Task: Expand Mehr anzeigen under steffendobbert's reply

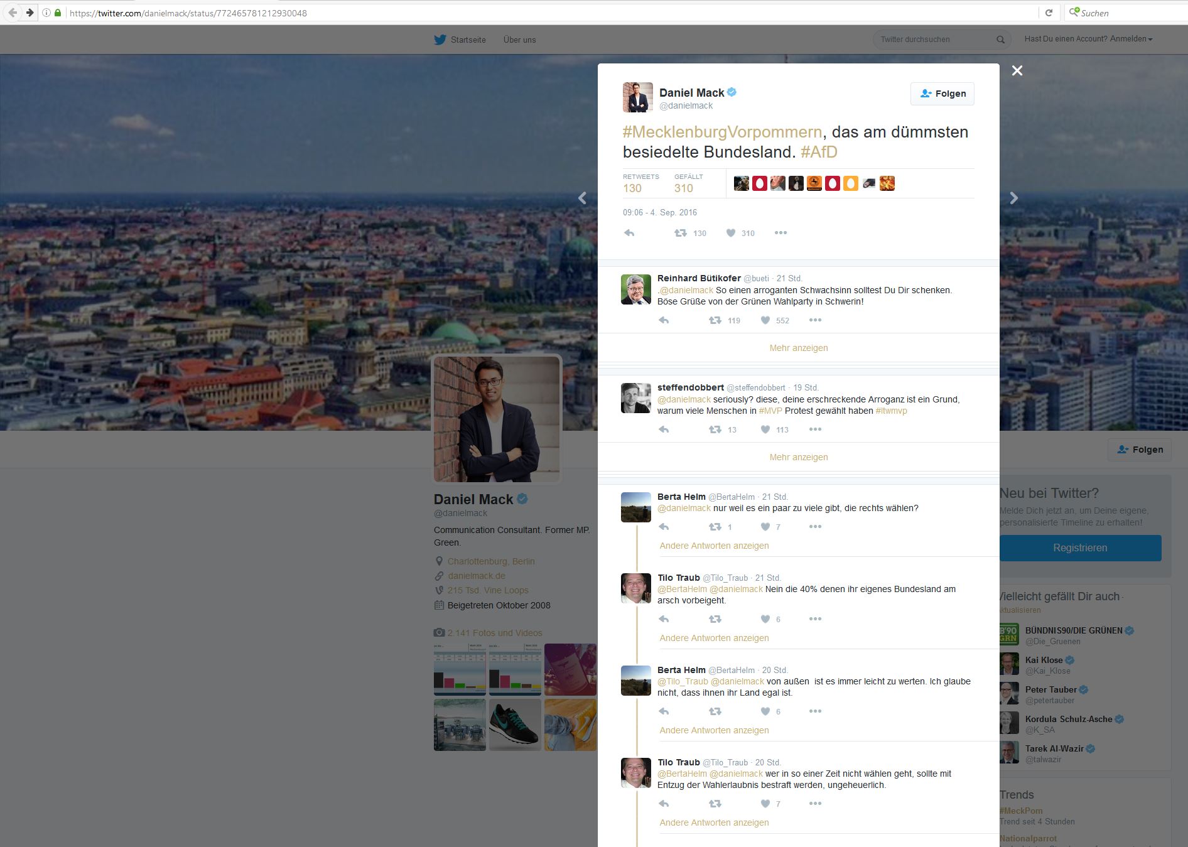Action: coord(799,457)
